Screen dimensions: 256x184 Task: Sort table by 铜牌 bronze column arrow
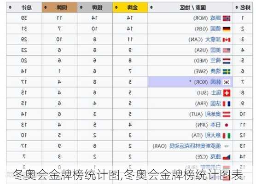(x=46, y=7)
